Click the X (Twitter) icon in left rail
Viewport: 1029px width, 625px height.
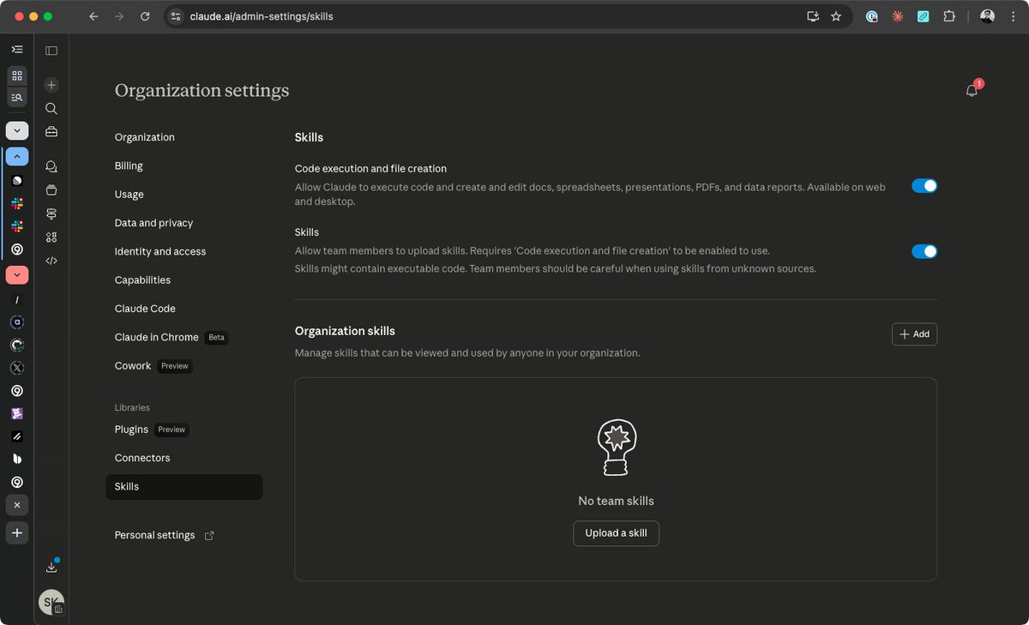pyautogui.click(x=17, y=368)
